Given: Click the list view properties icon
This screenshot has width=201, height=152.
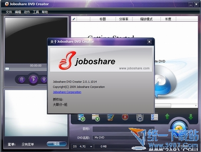Looking at the screenshot, I should pyautogui.click(x=154, y=117).
